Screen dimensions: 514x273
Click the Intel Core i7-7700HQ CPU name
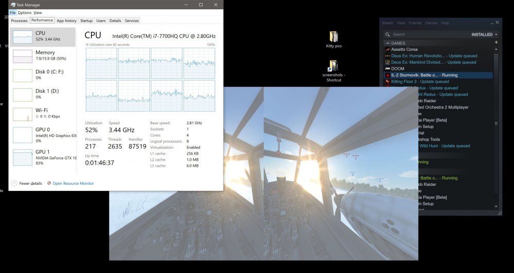(x=164, y=36)
